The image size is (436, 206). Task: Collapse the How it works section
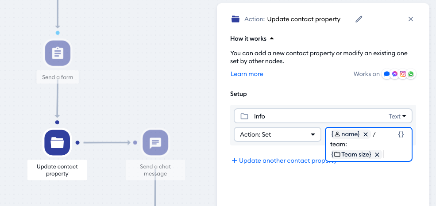[x=272, y=38]
